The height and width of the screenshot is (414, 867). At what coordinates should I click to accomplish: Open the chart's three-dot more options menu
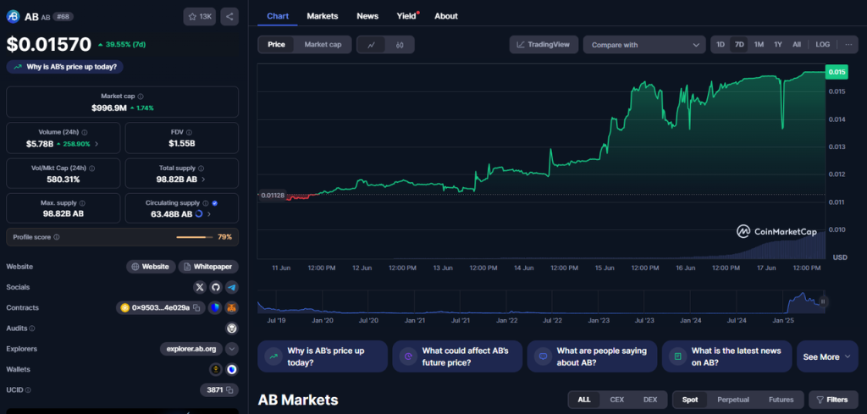point(848,44)
